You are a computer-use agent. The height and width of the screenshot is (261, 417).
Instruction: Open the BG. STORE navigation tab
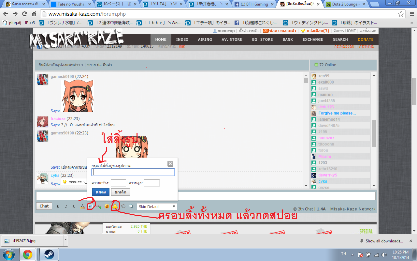(x=262, y=39)
